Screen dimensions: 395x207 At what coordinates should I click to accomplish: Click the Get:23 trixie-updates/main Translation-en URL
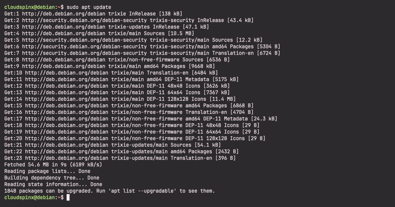(x=66, y=158)
